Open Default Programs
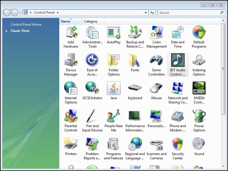228x171 pixels. (199, 37)
